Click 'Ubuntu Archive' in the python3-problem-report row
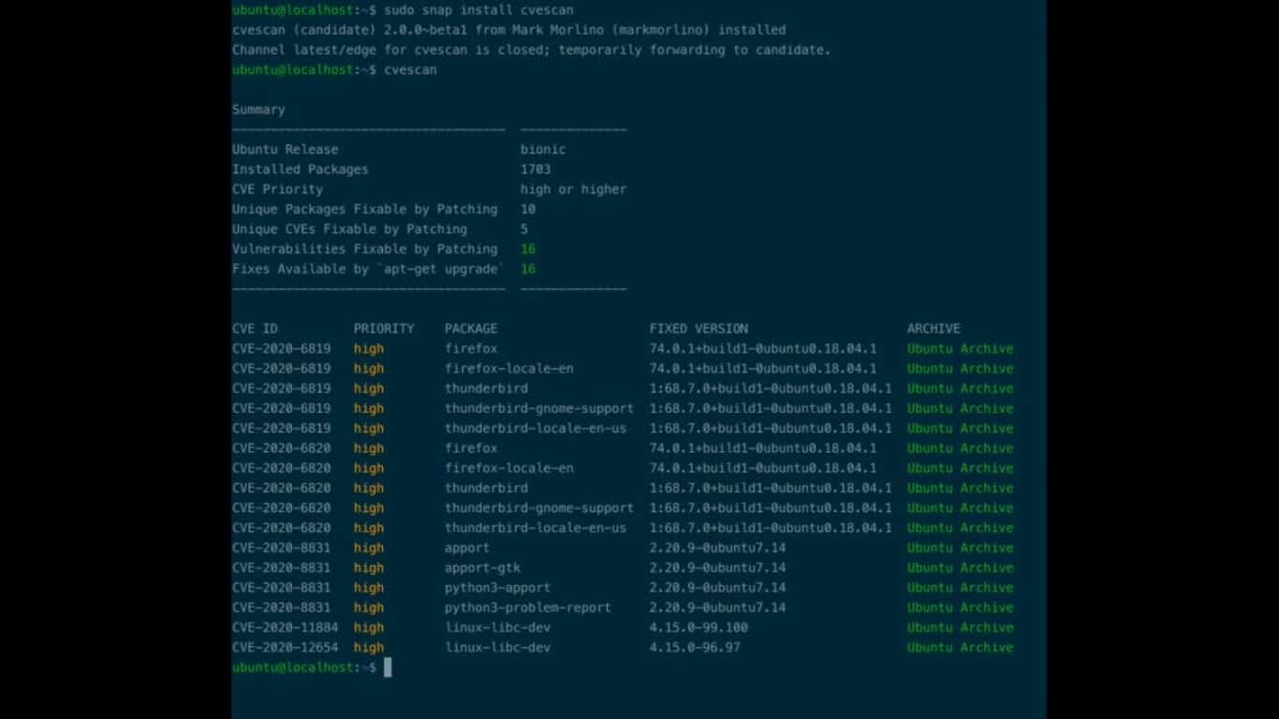Image resolution: width=1279 pixels, height=719 pixels. (x=960, y=608)
